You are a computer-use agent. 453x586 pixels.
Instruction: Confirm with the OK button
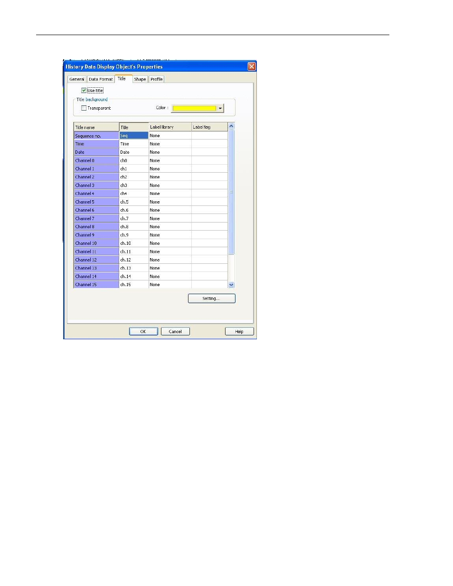143,332
